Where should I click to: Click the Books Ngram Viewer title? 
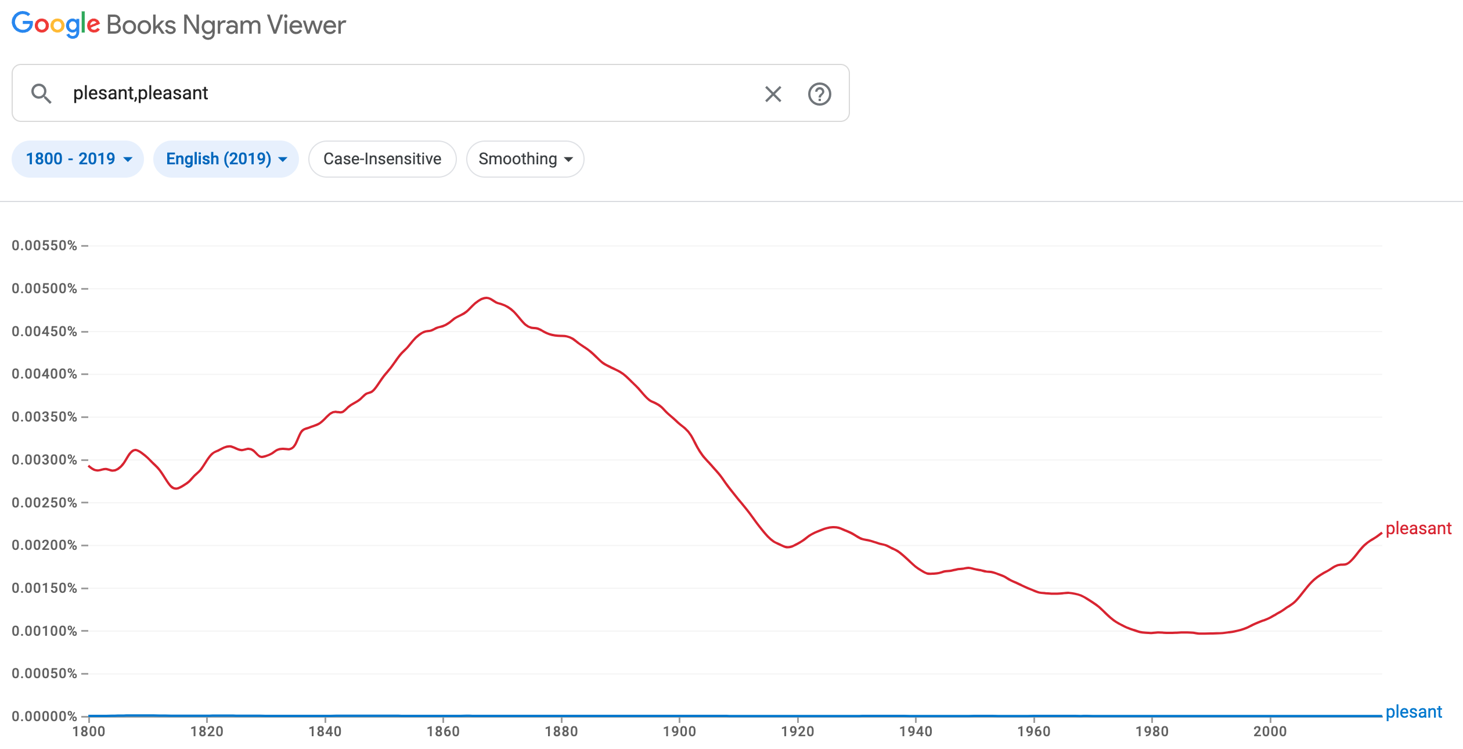click(226, 25)
